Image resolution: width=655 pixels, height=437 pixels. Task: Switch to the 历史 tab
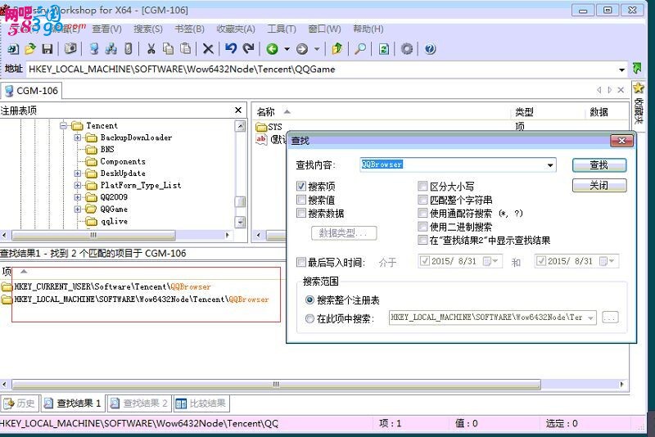point(20,403)
